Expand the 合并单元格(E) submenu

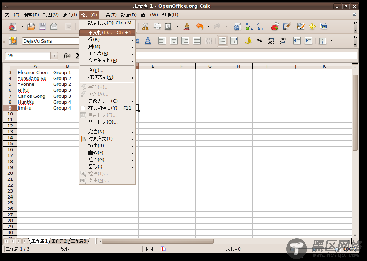coord(108,61)
